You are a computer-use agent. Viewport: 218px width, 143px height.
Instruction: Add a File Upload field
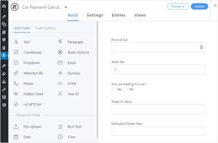point(27,127)
